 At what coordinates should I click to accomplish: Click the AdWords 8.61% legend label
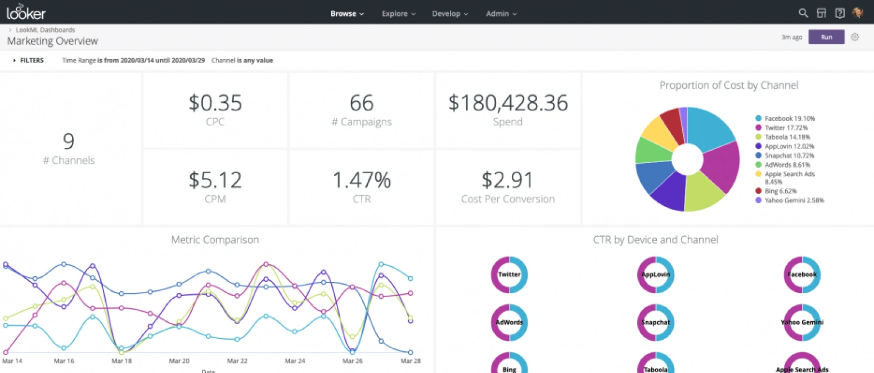[787, 165]
